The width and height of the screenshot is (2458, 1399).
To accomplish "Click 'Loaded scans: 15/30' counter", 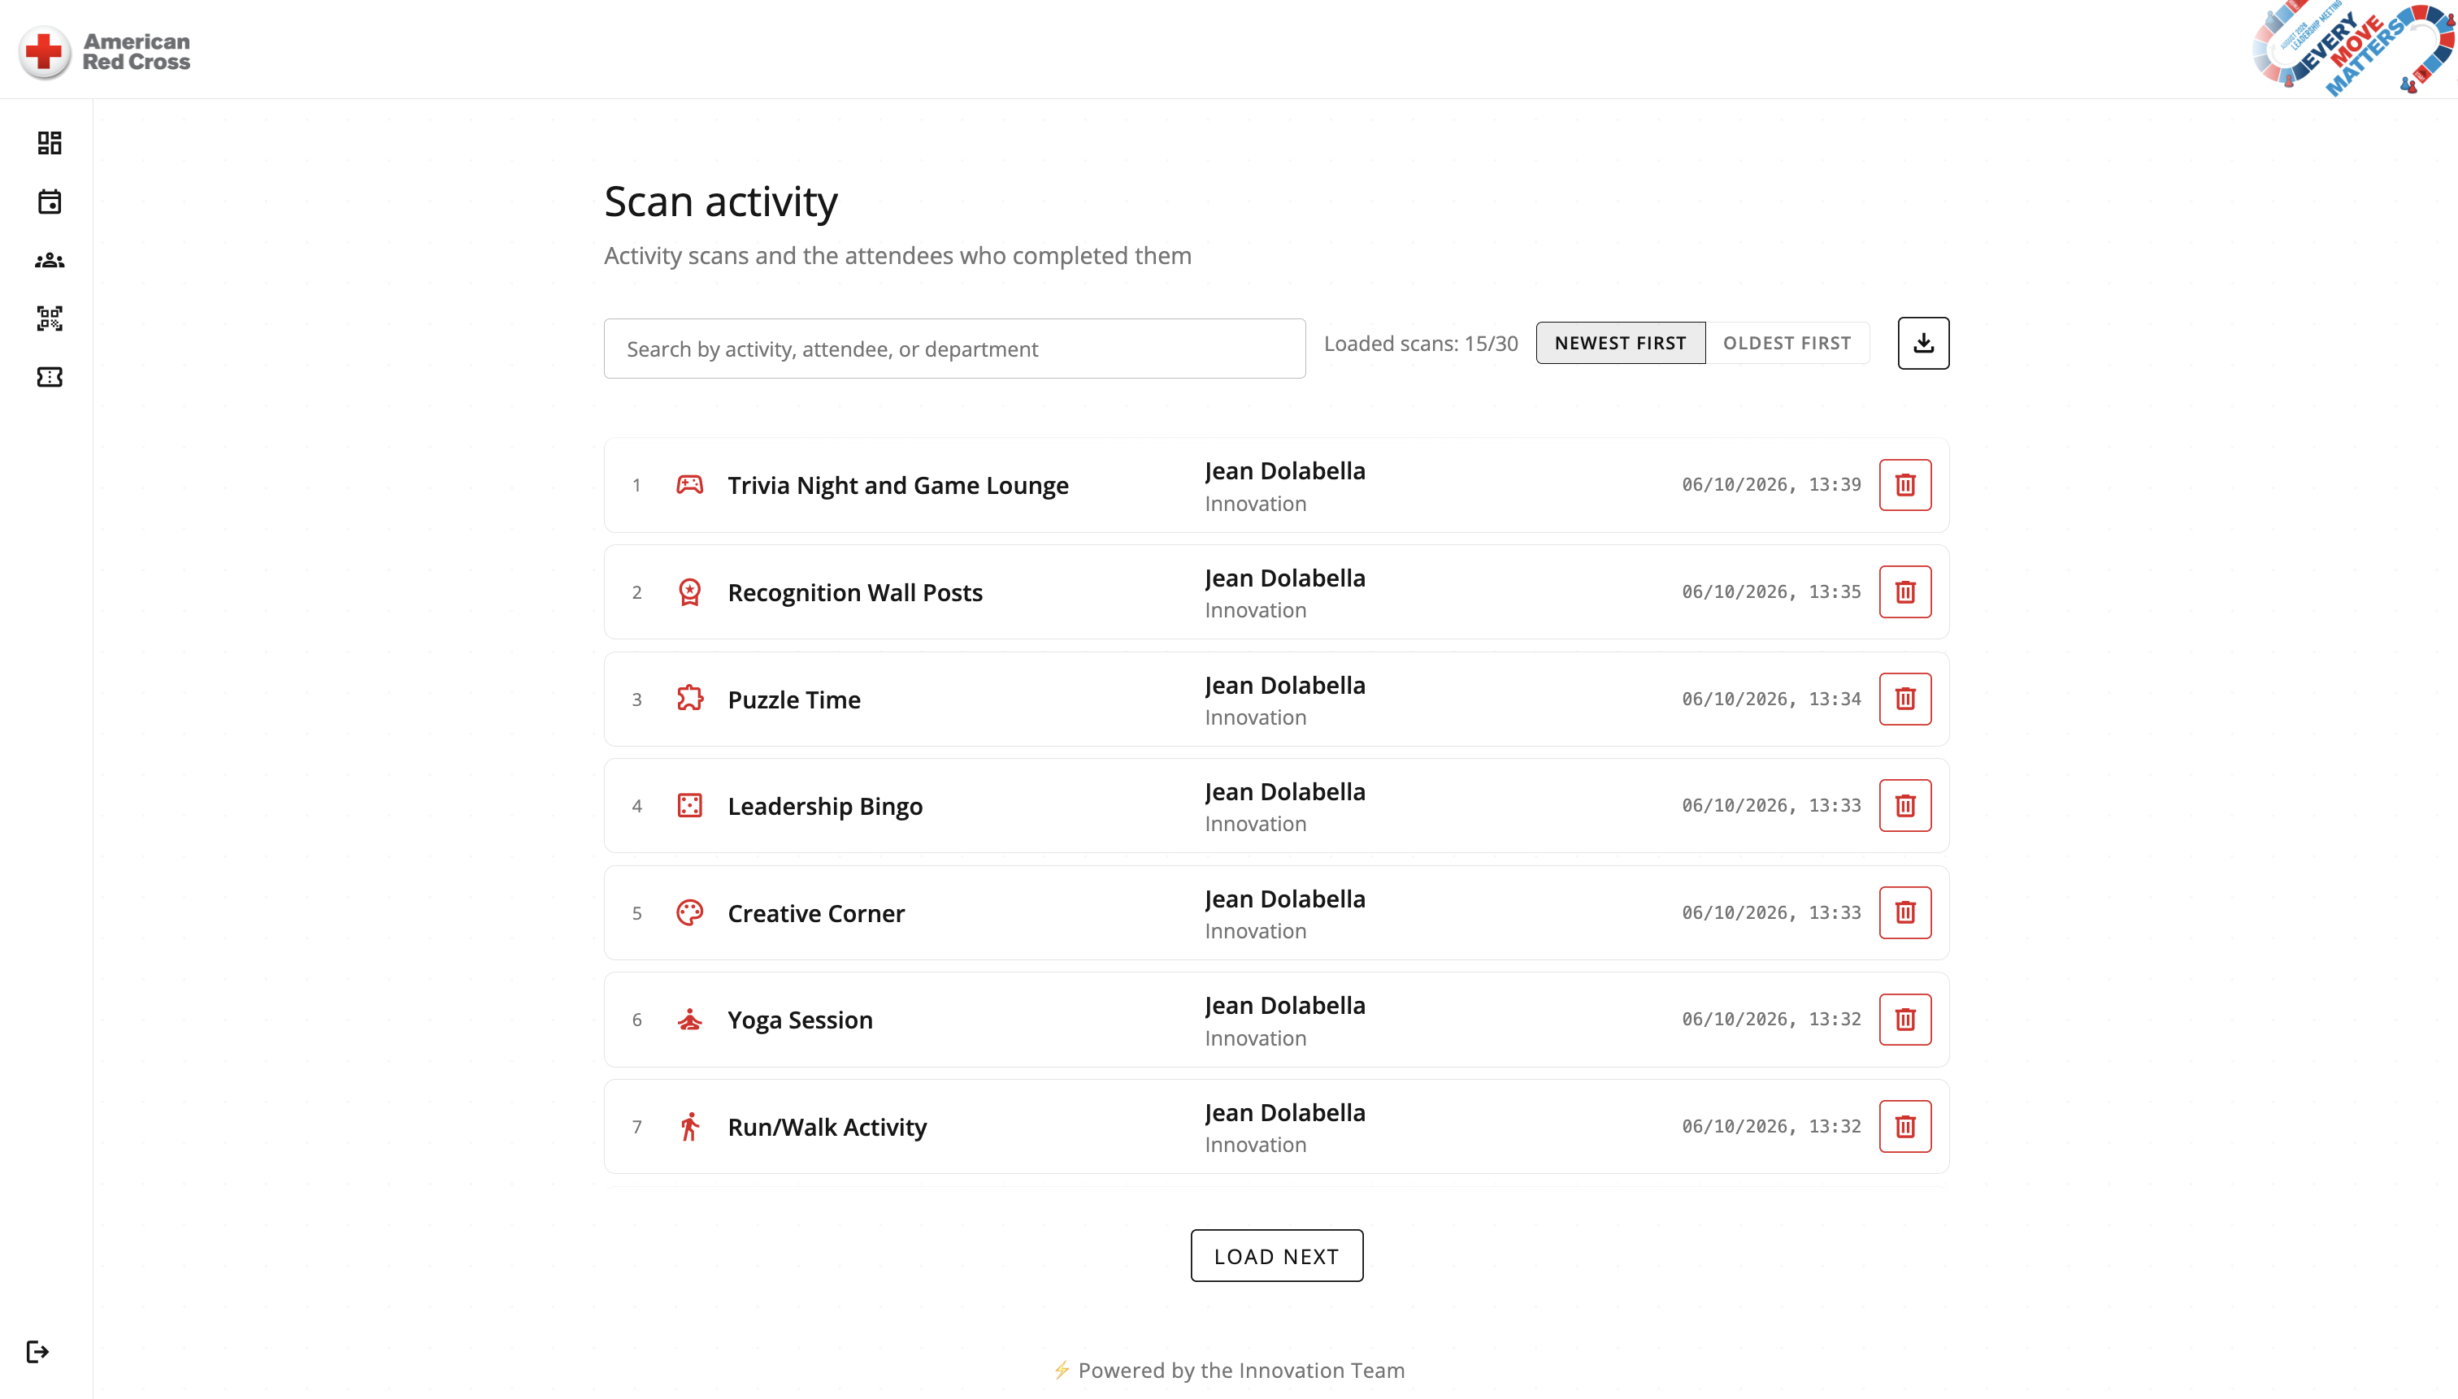I will 1421,344.
